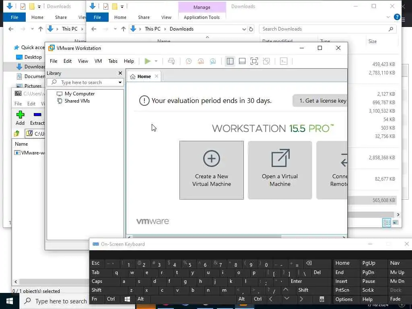Toggle the Fn key on On-Screen Keyboard

94,299
